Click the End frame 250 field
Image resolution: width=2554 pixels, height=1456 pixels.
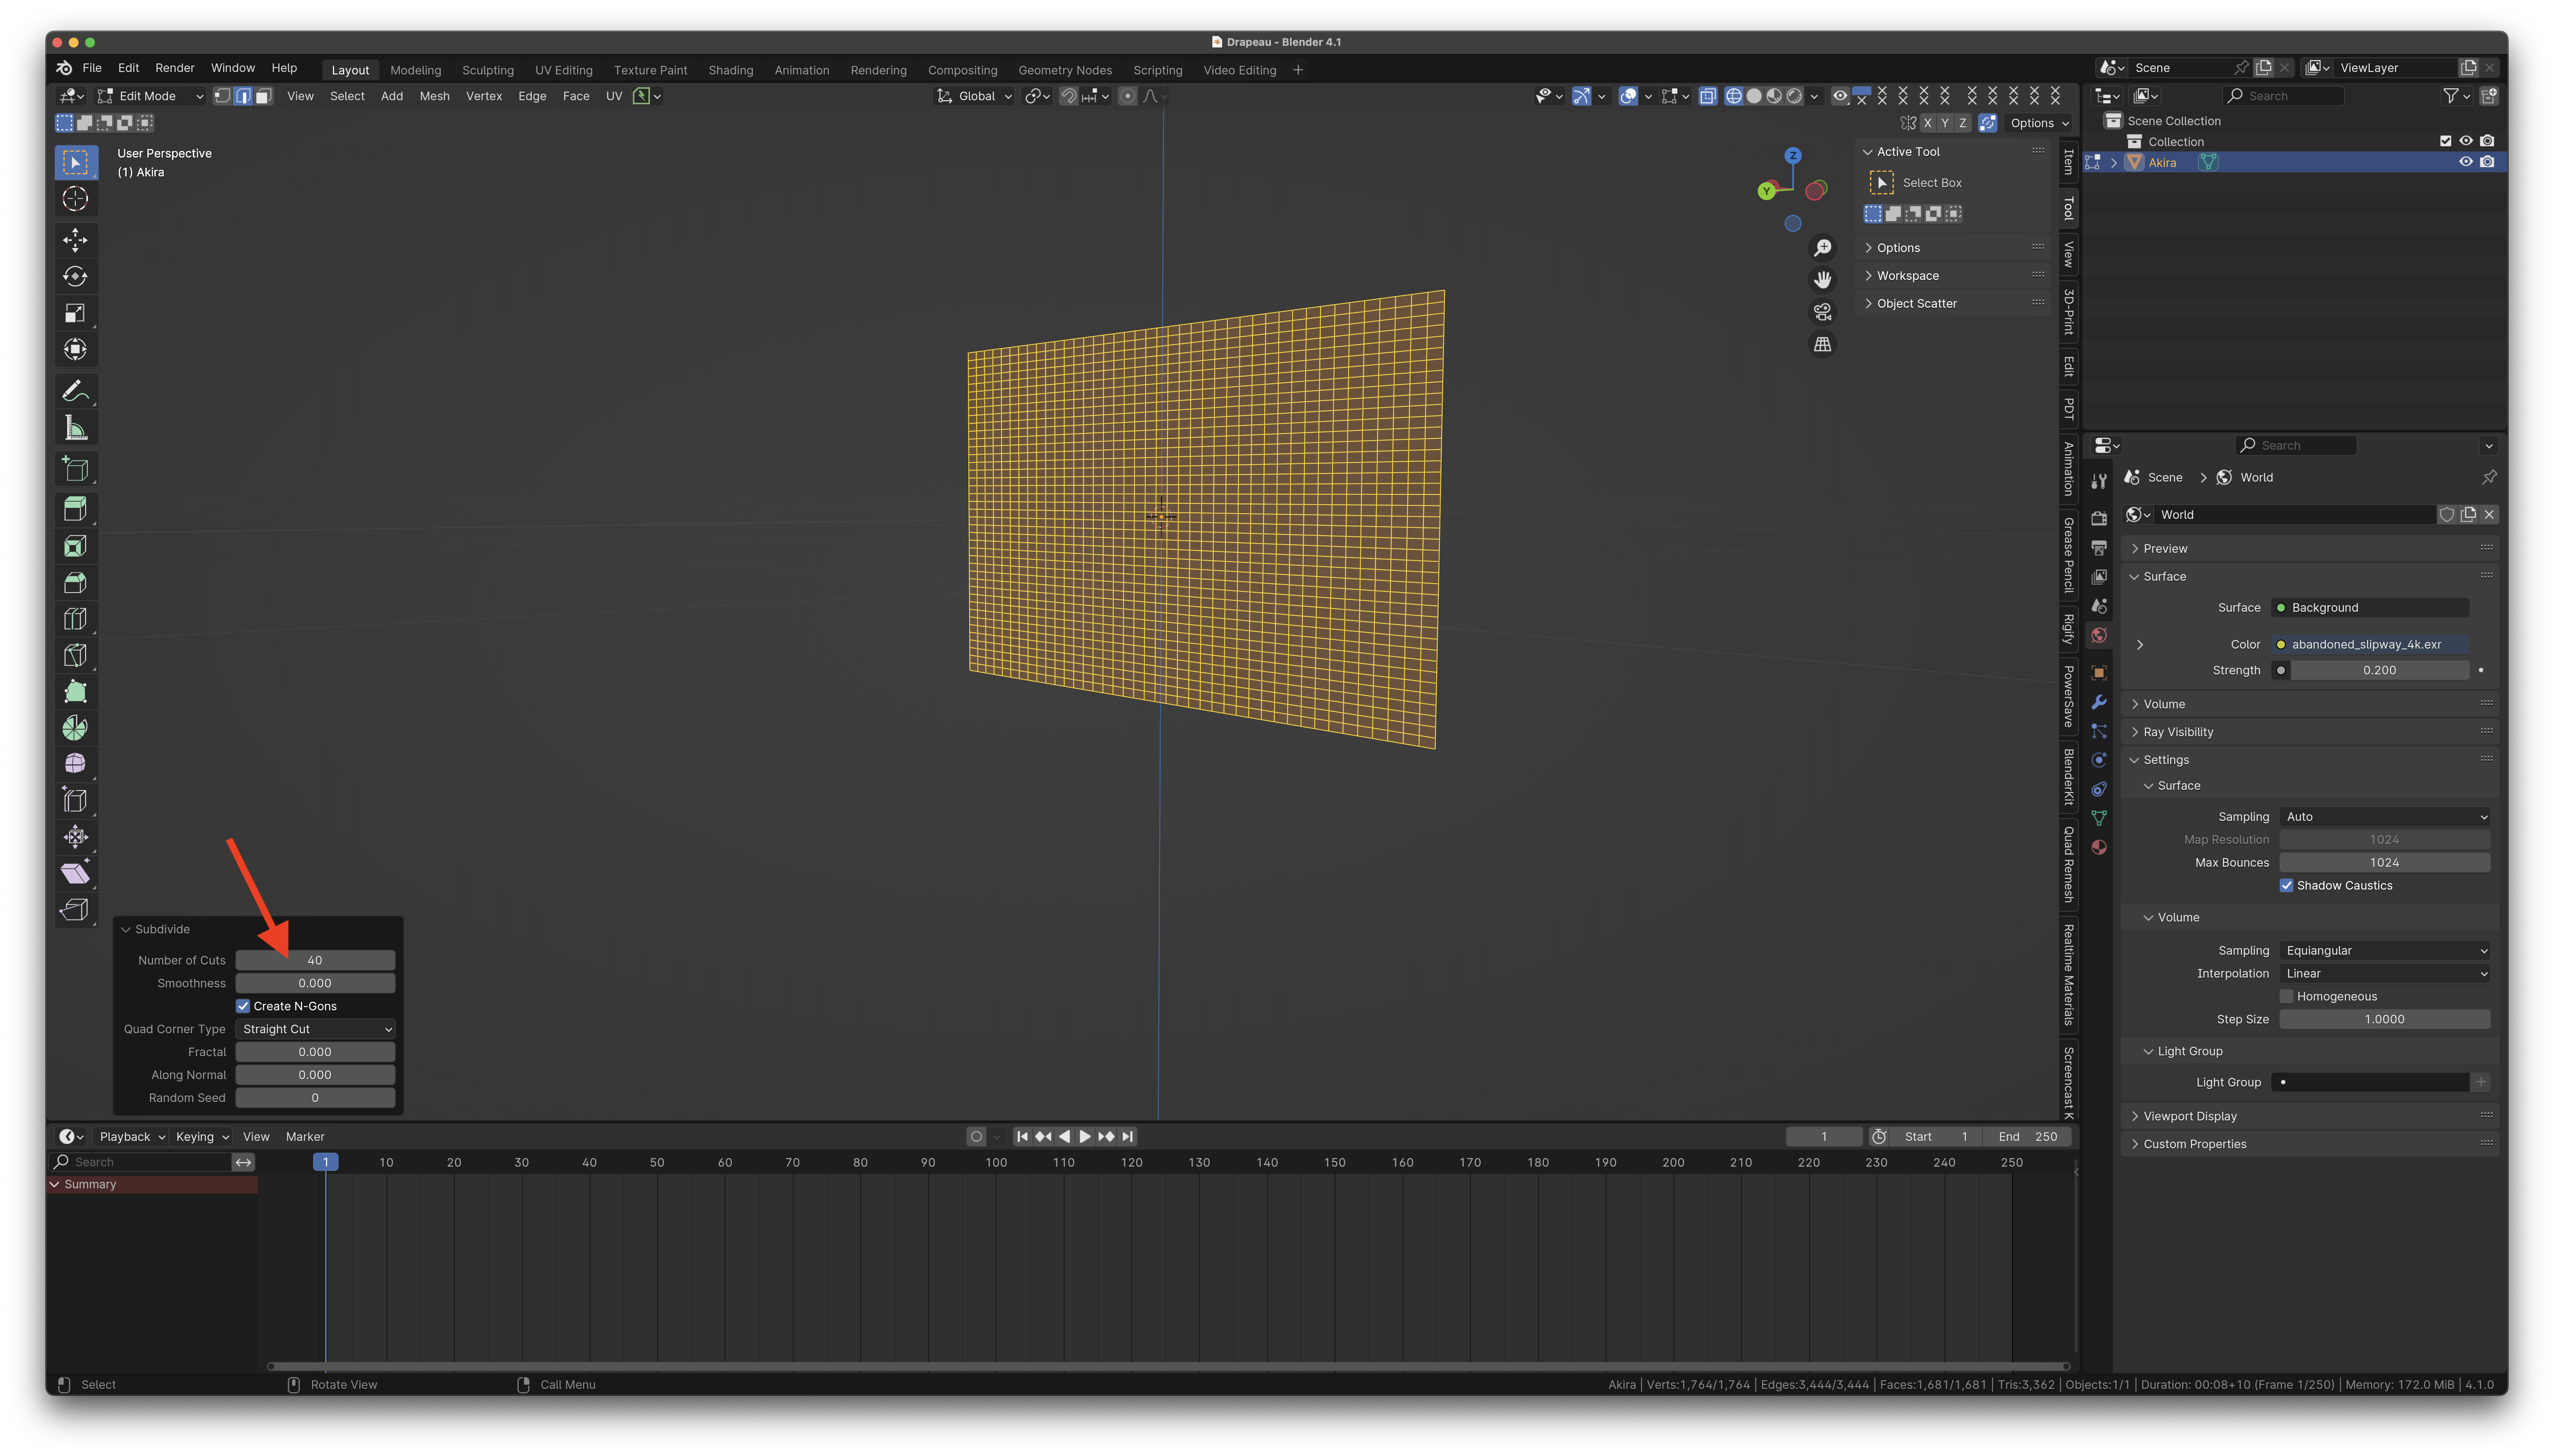click(x=2028, y=1136)
